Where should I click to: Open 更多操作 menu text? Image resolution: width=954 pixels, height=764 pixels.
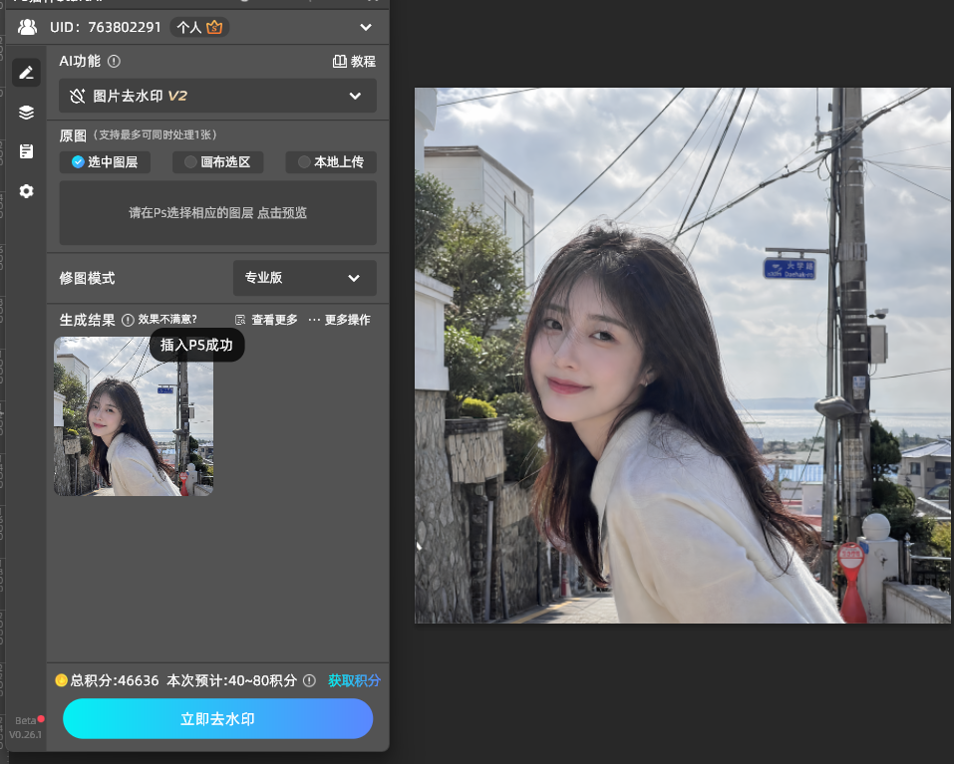tap(347, 320)
